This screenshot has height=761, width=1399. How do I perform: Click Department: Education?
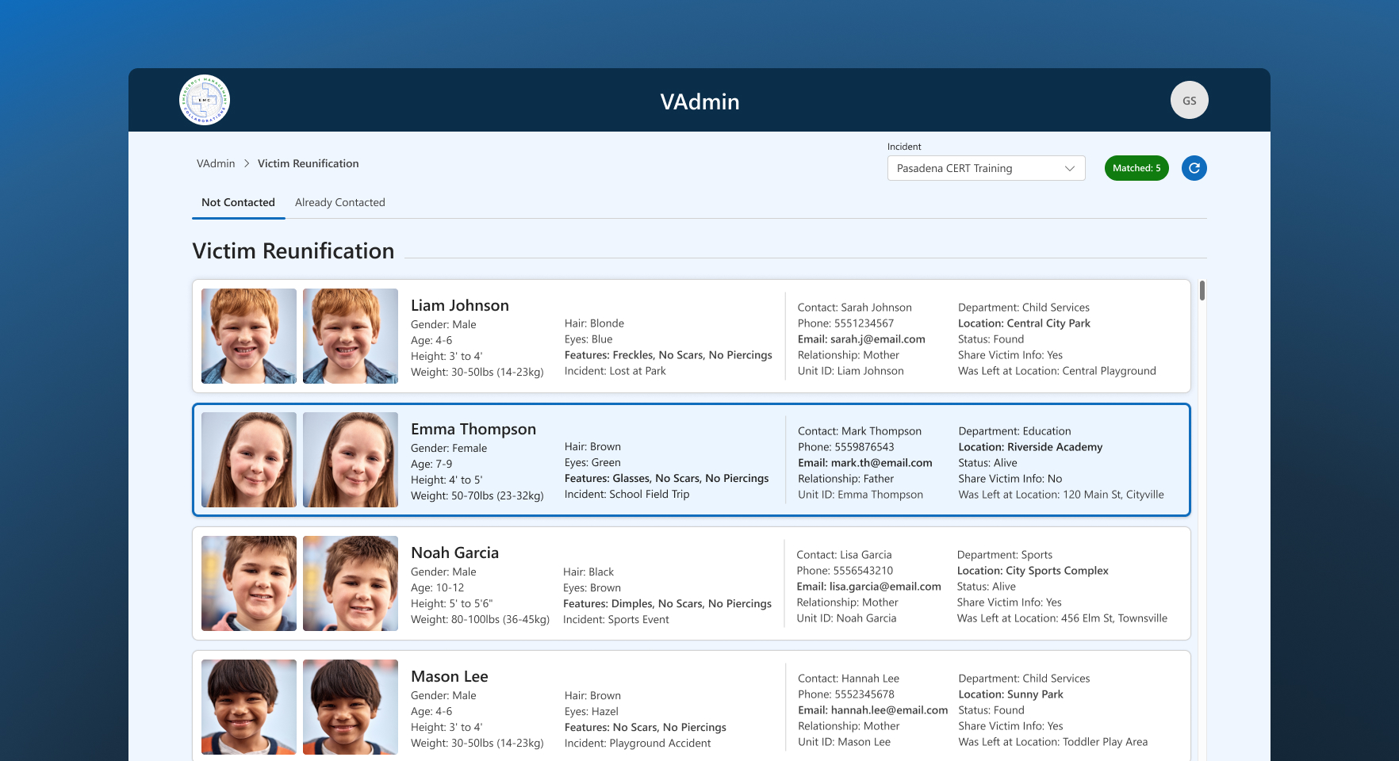pyautogui.click(x=1014, y=431)
